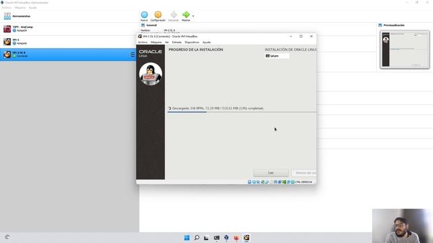Open Archivo menu in VirtualBox Manager window
Viewport: 433px width, 243px height.
[x=6, y=7]
